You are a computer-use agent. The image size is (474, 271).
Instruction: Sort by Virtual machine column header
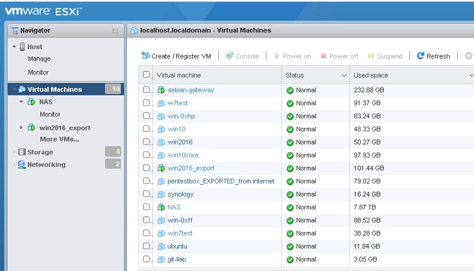[x=179, y=75]
